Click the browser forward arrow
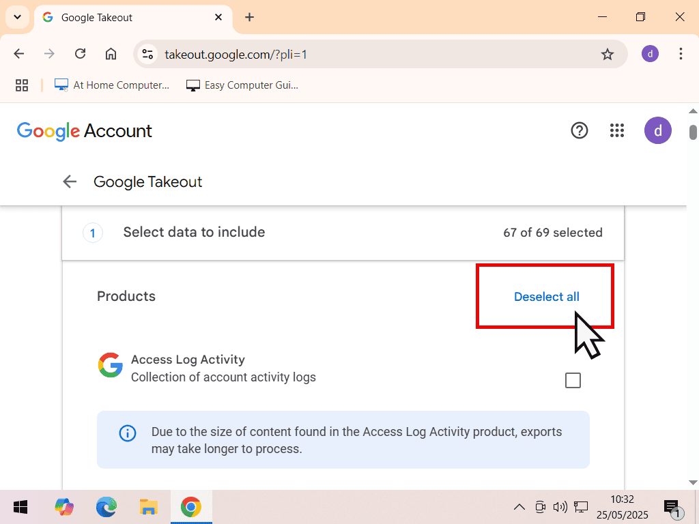Viewport: 699px width, 524px height. tap(49, 54)
